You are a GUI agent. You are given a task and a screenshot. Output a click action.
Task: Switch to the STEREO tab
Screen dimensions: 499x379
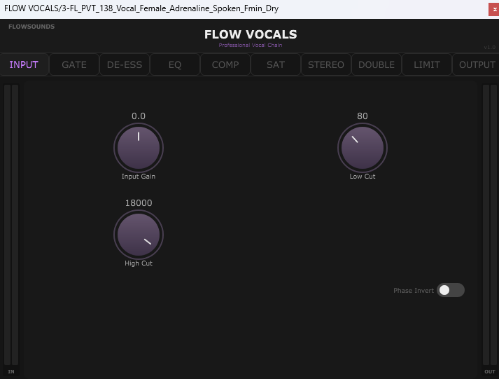326,64
